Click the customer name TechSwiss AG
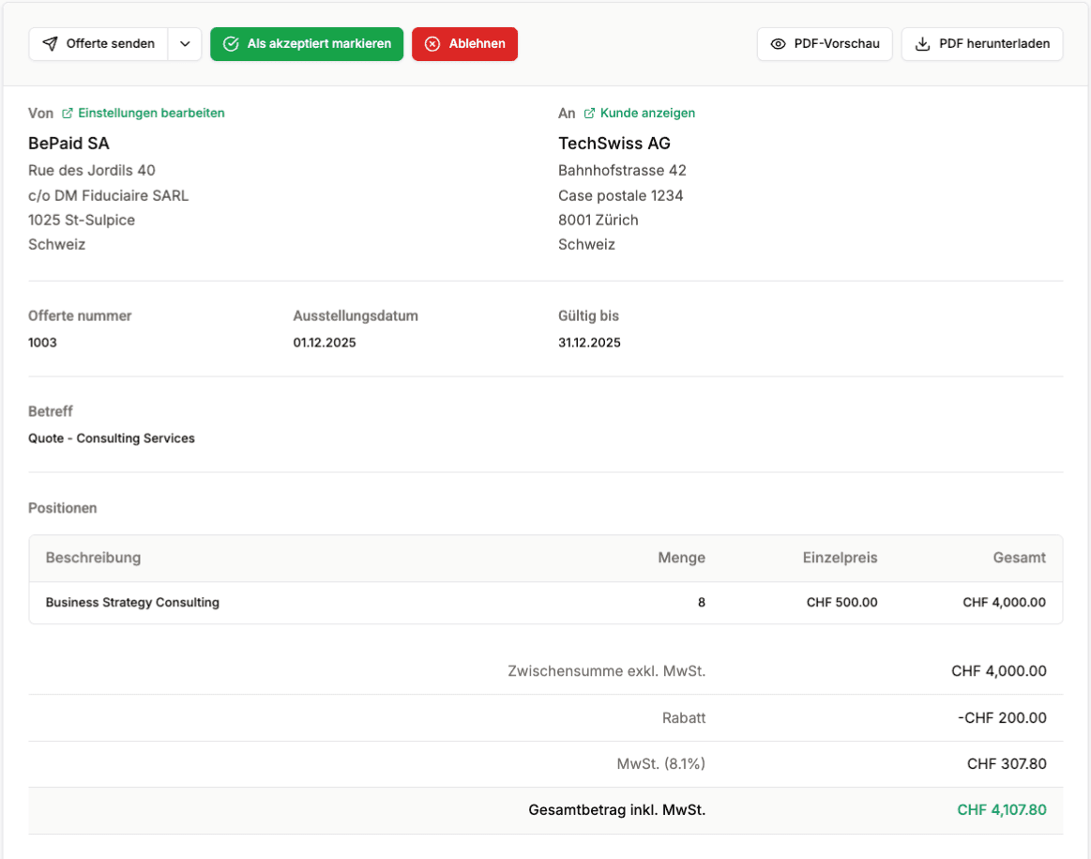 pos(614,144)
